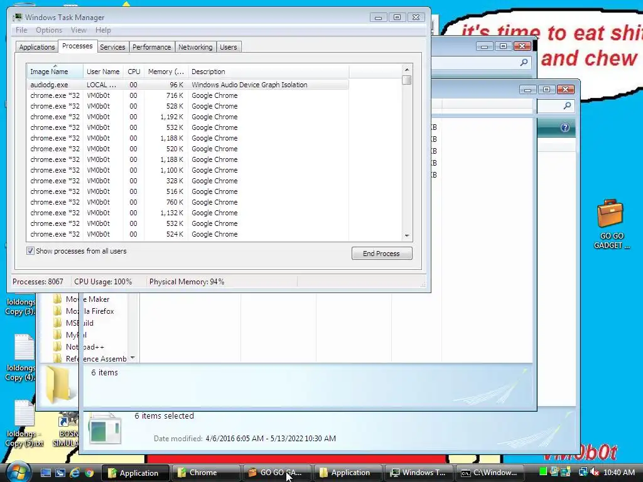Open the Windows Start orb
Screen dimensions: 643x482
coord(18,472)
